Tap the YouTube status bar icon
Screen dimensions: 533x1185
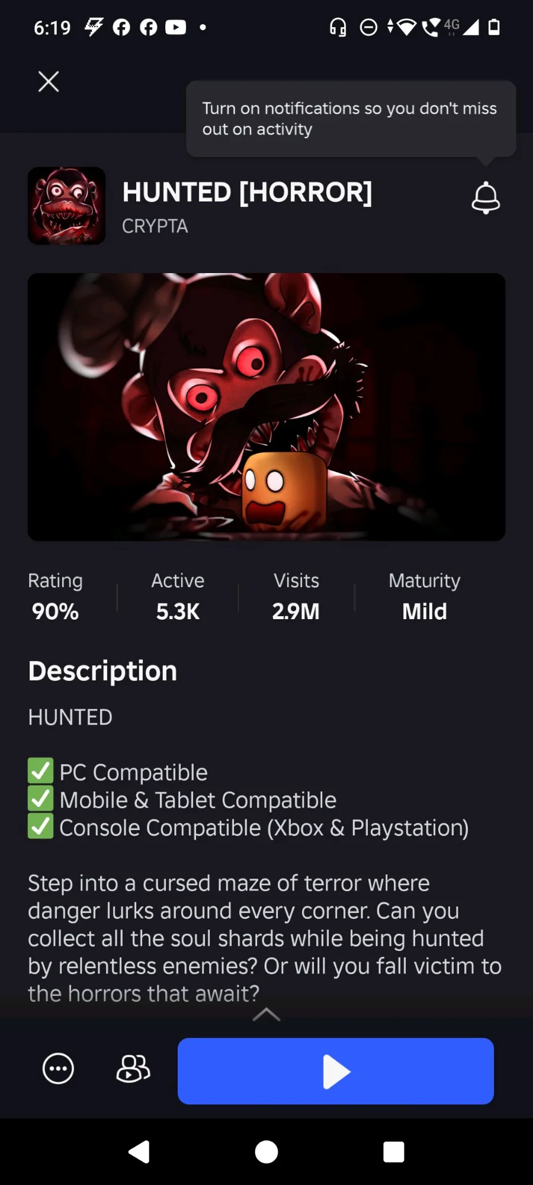click(175, 27)
